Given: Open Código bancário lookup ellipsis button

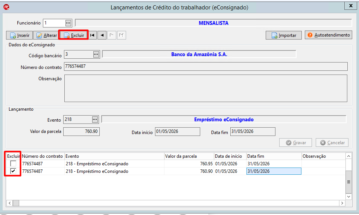Looking at the screenshot, I should click(x=96, y=54).
